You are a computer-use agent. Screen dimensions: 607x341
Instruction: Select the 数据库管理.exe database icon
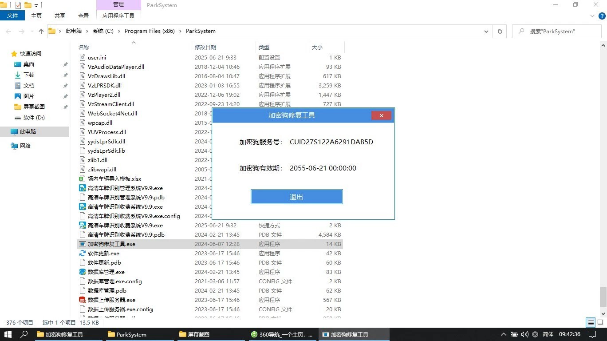[x=82, y=272]
